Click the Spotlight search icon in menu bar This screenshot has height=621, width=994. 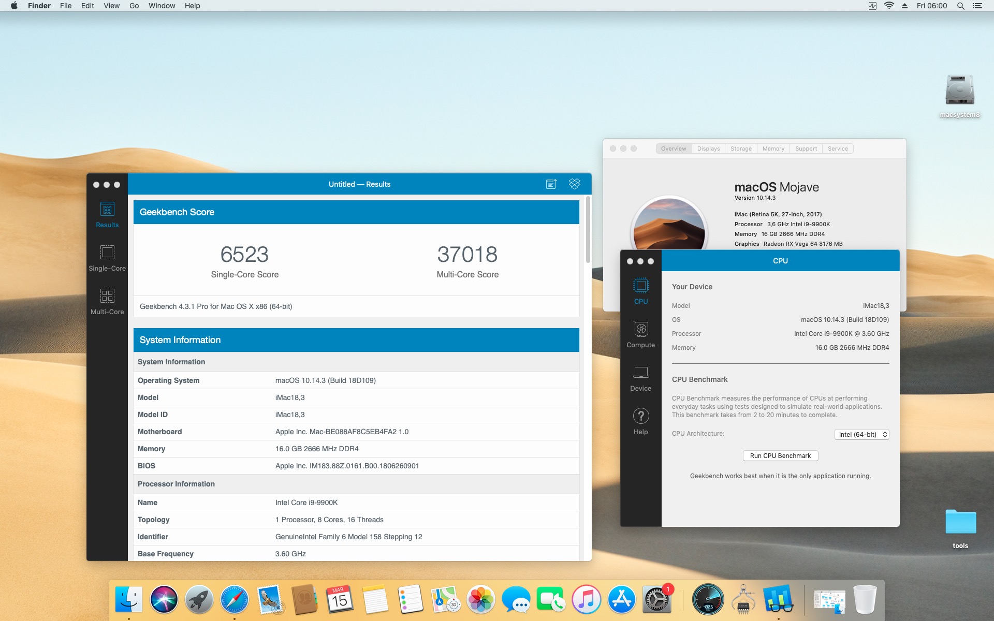(x=960, y=6)
